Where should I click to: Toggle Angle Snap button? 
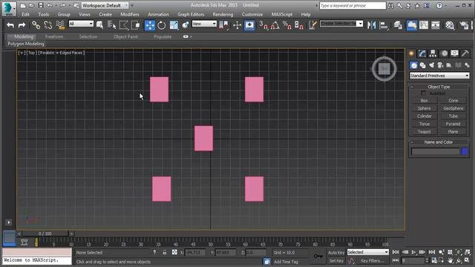[275, 25]
